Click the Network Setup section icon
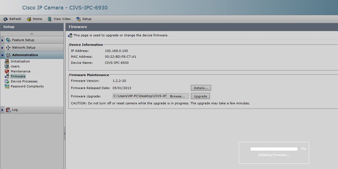The image size is (338, 169). tap(8, 47)
